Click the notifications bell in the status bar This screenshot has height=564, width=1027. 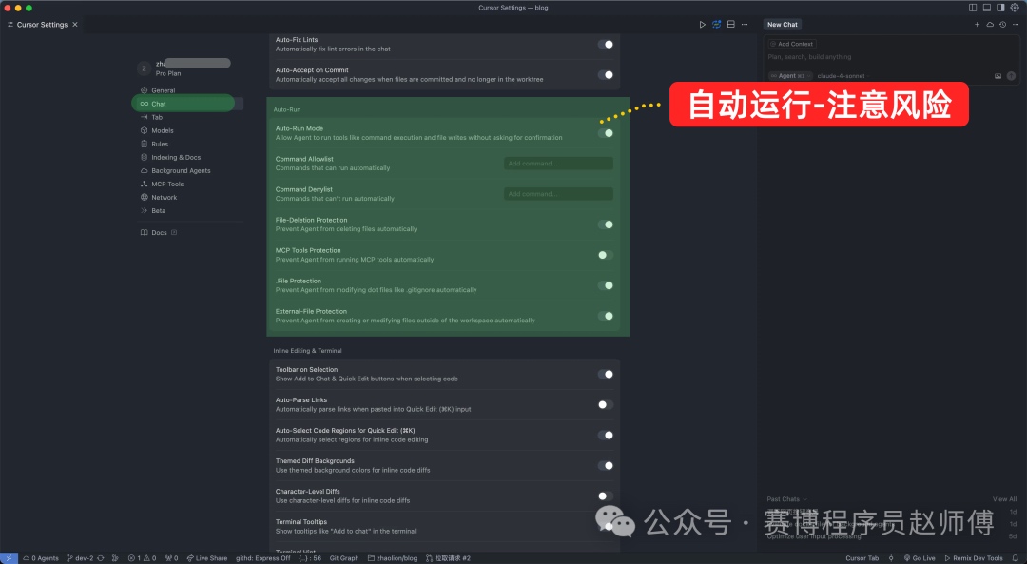click(1016, 558)
